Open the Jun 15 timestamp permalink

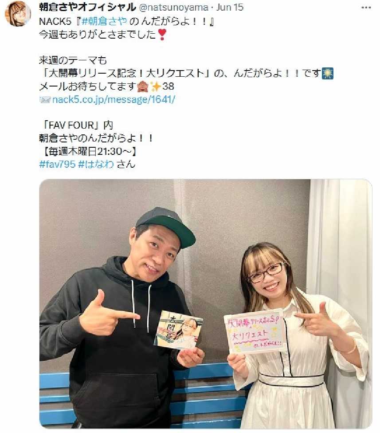pos(230,8)
